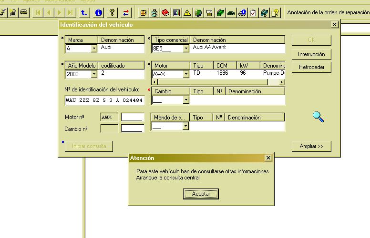The height and width of the screenshot is (238, 370).
Task: Click the teal book stack icon
Action: point(264,13)
